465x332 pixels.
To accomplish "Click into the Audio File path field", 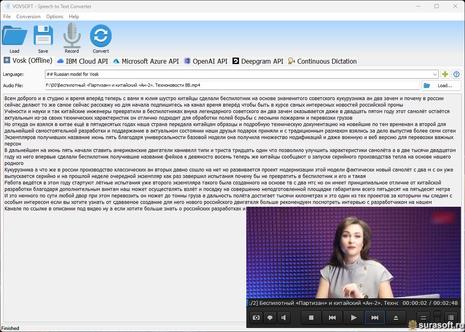I will point(232,86).
